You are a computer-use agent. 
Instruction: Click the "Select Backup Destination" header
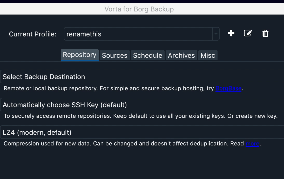44,77
